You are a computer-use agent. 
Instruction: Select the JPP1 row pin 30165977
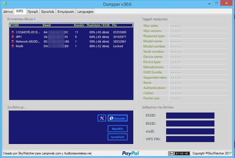(x=119, y=37)
